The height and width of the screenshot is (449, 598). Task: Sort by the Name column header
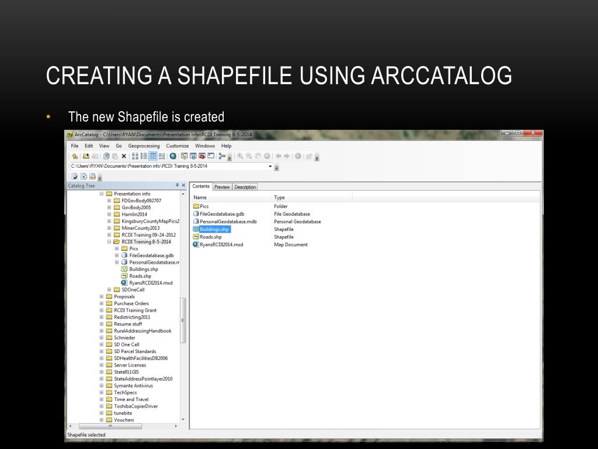coord(230,198)
